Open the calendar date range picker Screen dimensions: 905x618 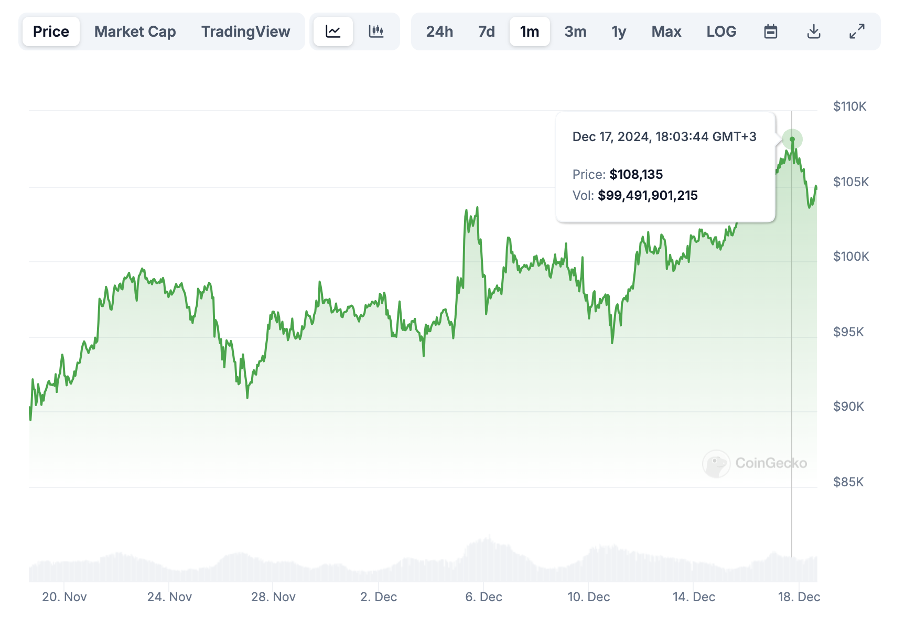770,31
